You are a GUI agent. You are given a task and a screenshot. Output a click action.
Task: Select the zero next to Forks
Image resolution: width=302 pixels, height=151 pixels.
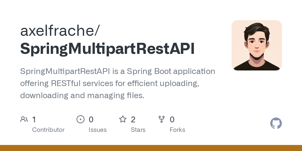pos(172,120)
